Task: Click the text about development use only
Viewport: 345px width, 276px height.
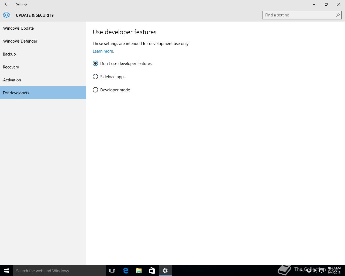Action: point(141,44)
